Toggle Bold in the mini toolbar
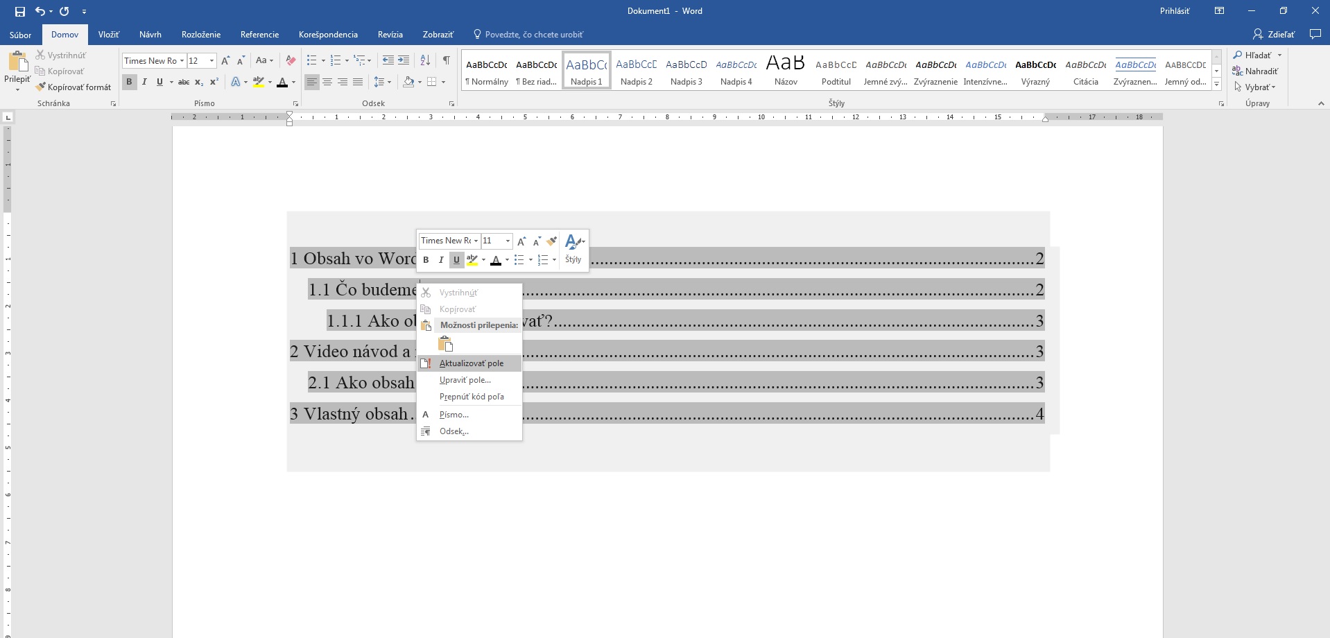Image resolution: width=1330 pixels, height=638 pixels. (426, 260)
